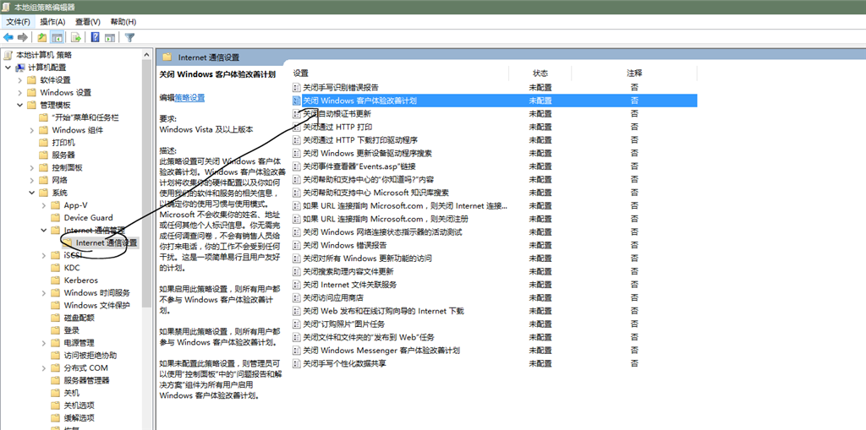The width and height of the screenshot is (866, 430).
Task: Click policy icon for 关闭访问应用商店
Action: tap(297, 297)
